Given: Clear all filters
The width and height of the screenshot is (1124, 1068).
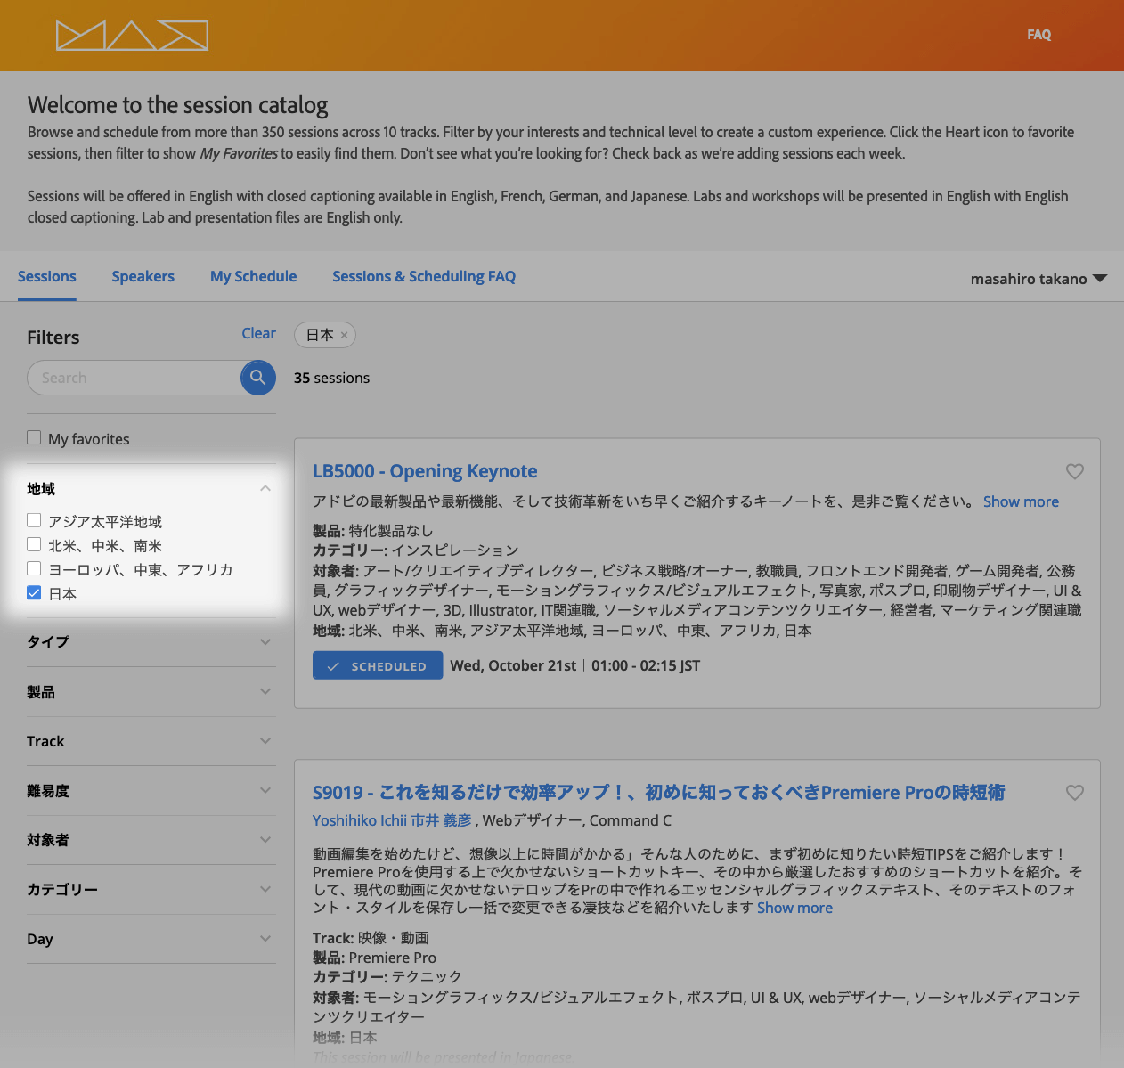Looking at the screenshot, I should point(259,333).
